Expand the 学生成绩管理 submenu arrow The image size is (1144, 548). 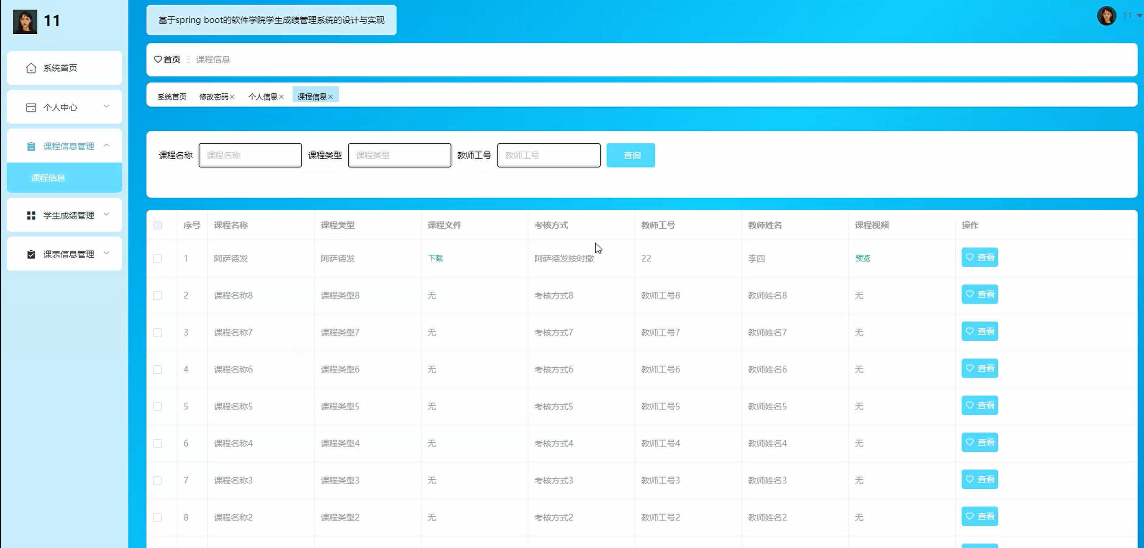click(106, 214)
